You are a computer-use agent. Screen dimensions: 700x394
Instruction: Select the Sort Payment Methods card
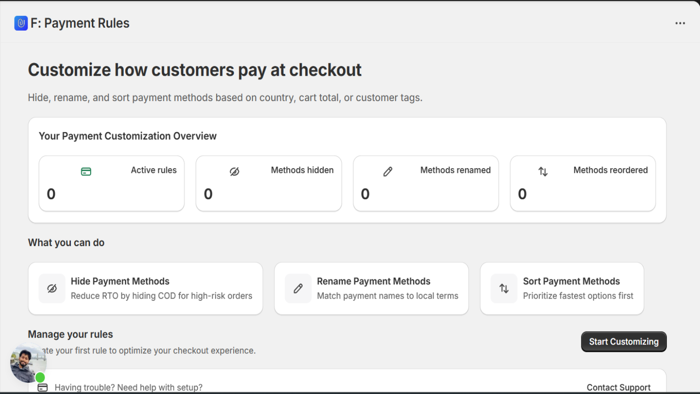(562, 288)
